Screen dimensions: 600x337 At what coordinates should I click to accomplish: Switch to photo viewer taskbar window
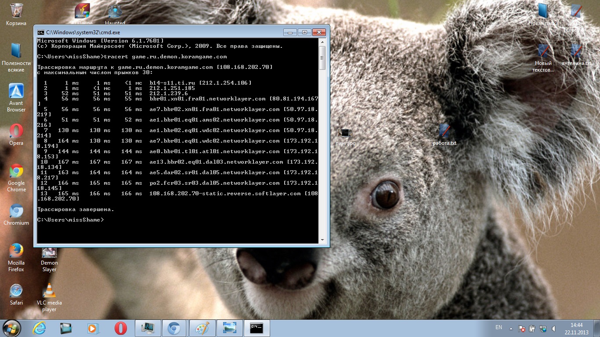pos(229,328)
